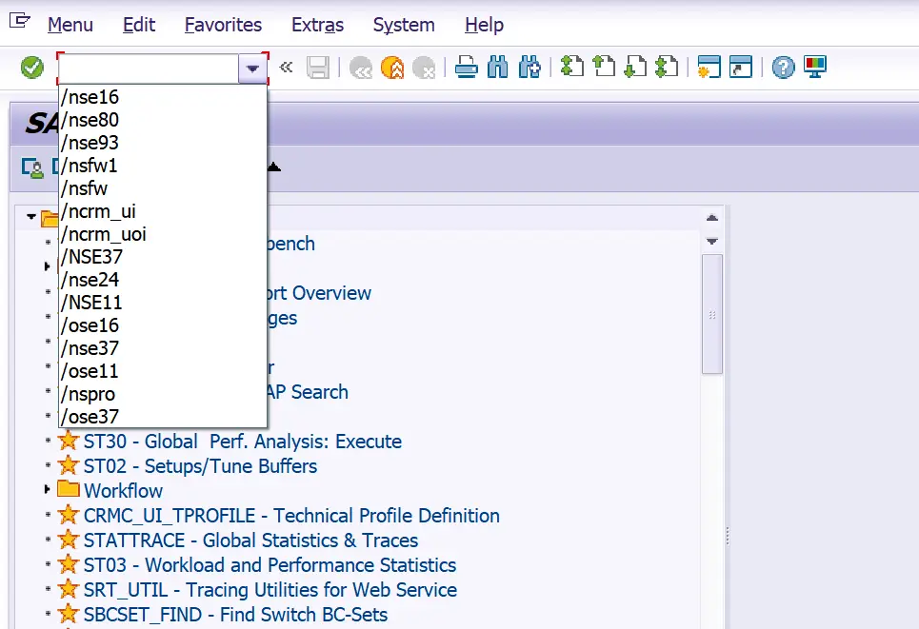Open SRT_UTIL Tracing Utilities for Web Service
Image resolution: width=919 pixels, height=629 pixels.
270,589
